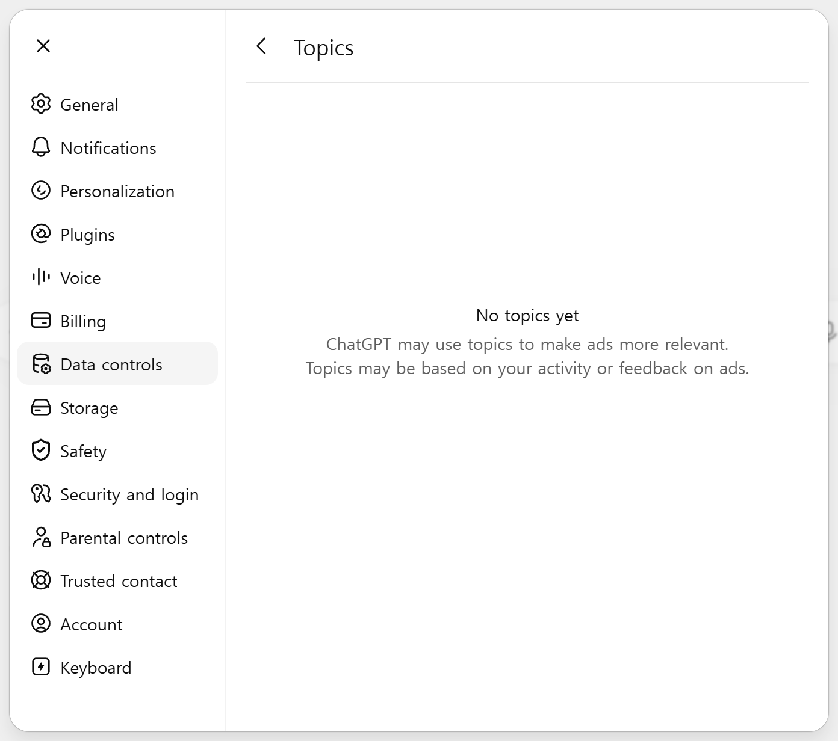
Task: Click 'ChatGPT may use topics' description line
Action: pos(527,345)
